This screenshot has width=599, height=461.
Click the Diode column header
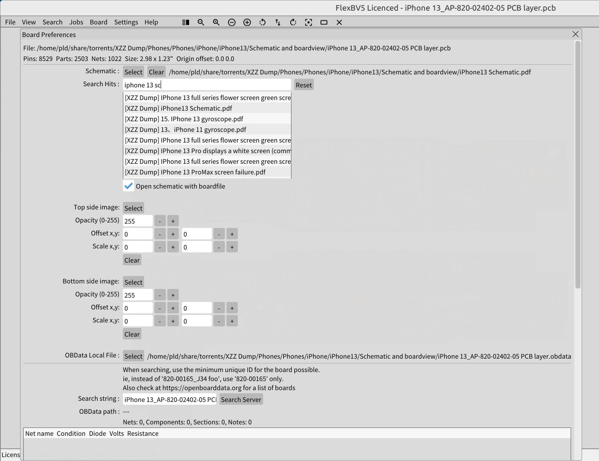click(98, 433)
